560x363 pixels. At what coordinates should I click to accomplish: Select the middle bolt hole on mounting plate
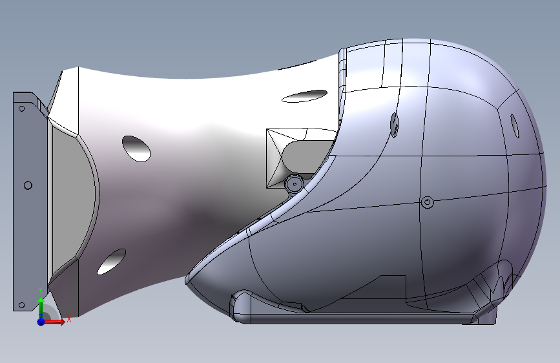click(x=28, y=185)
